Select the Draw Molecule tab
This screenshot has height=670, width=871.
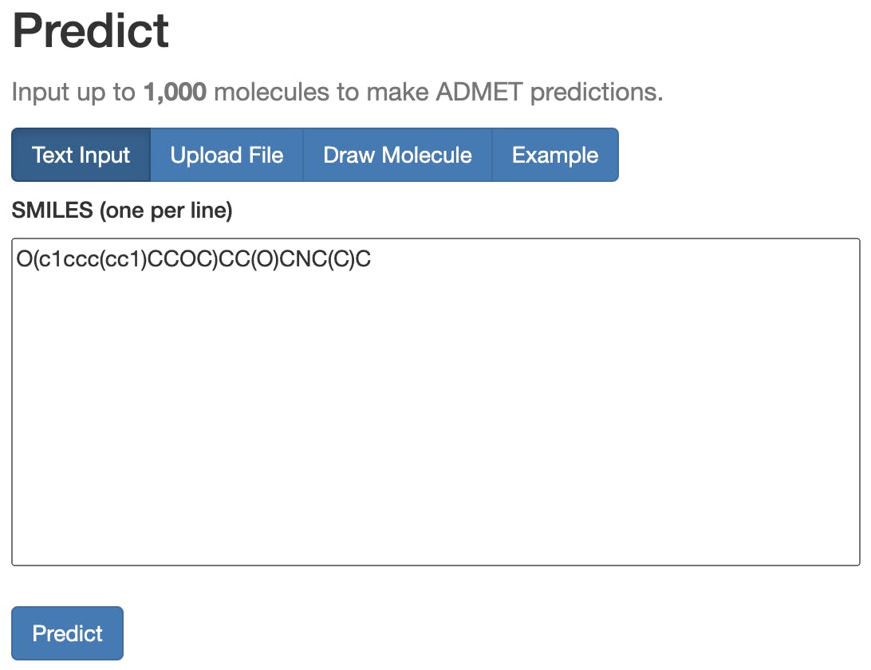(x=397, y=155)
